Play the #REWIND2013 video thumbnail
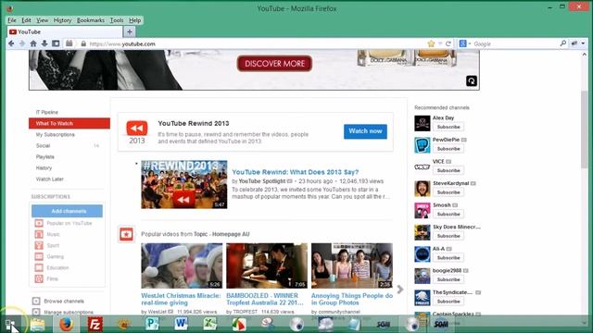 (184, 185)
